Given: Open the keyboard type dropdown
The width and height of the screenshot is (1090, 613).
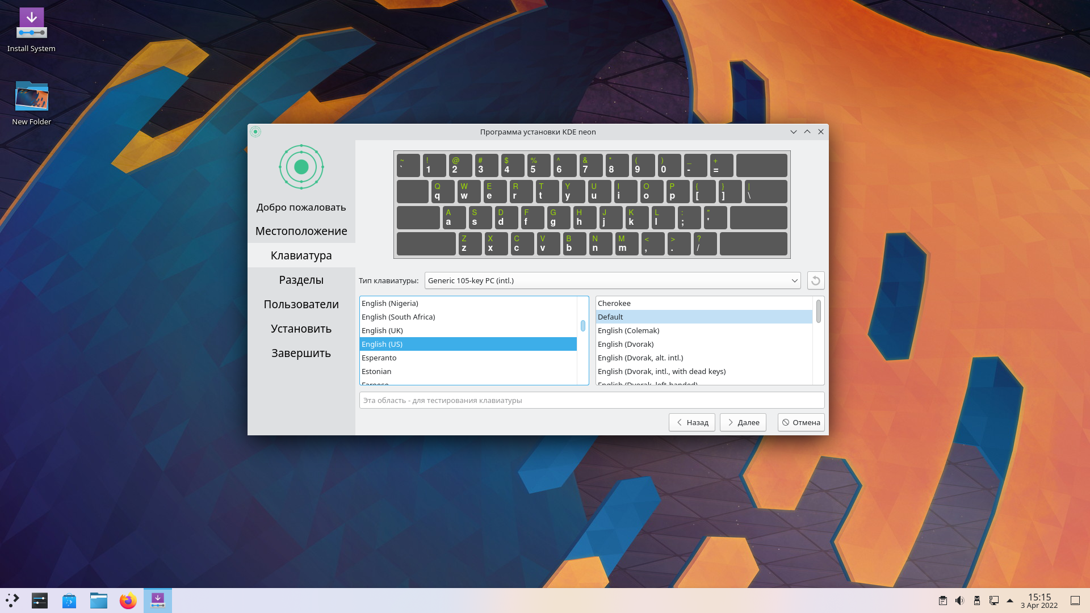Looking at the screenshot, I should [613, 280].
